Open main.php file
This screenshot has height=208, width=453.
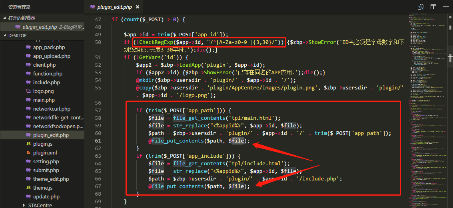pos(44,100)
